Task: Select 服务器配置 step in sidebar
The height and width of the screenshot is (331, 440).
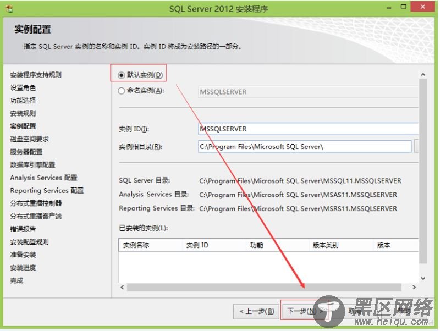Action: pyautogui.click(x=26, y=152)
